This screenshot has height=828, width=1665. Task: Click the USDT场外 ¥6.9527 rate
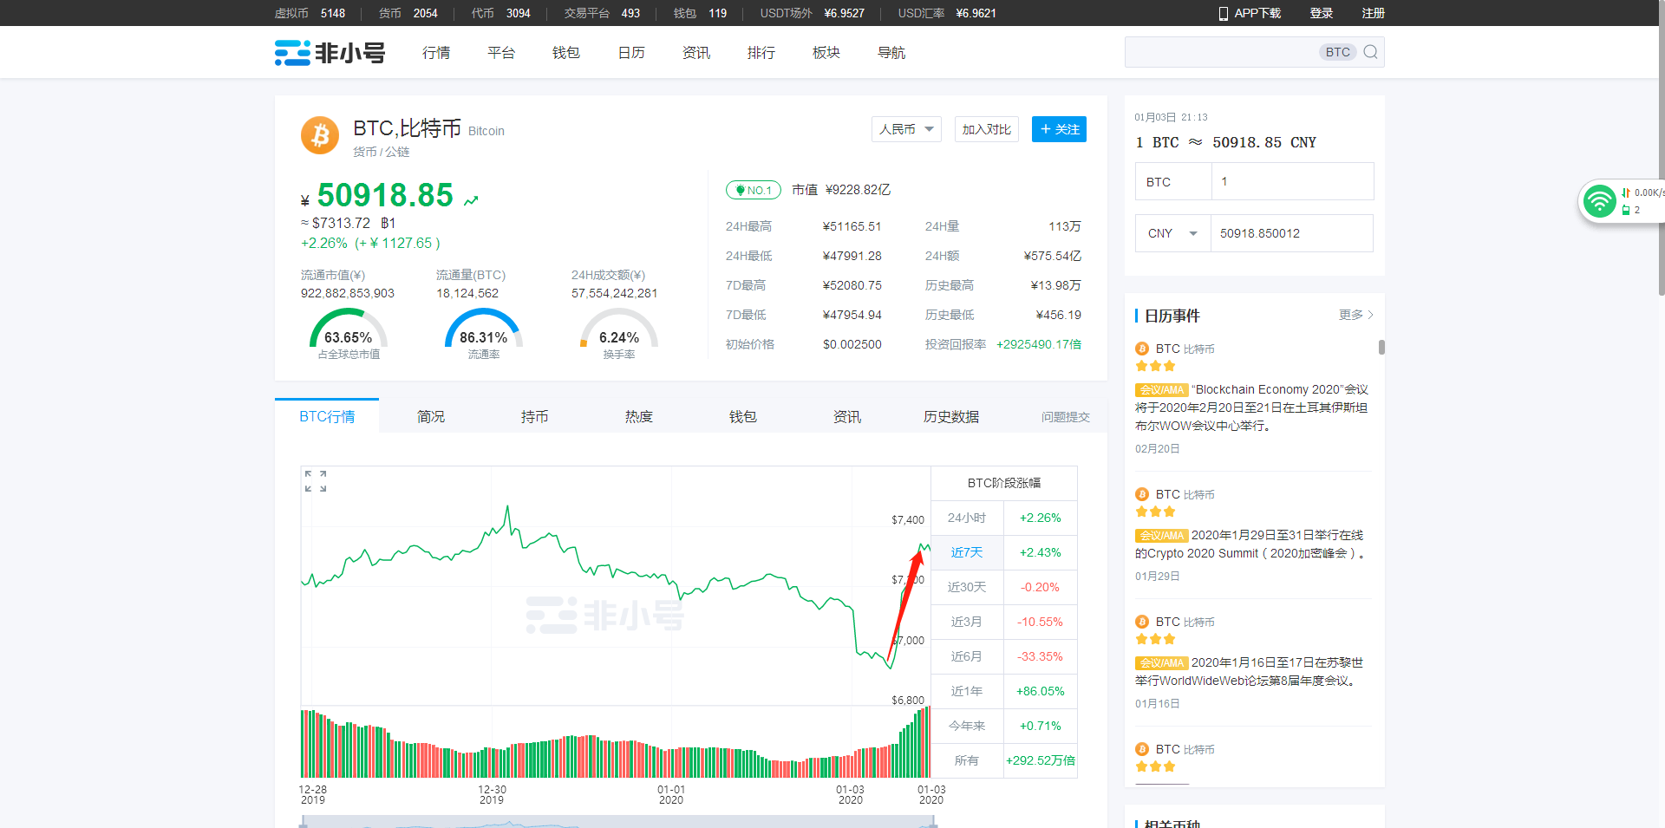813,13
